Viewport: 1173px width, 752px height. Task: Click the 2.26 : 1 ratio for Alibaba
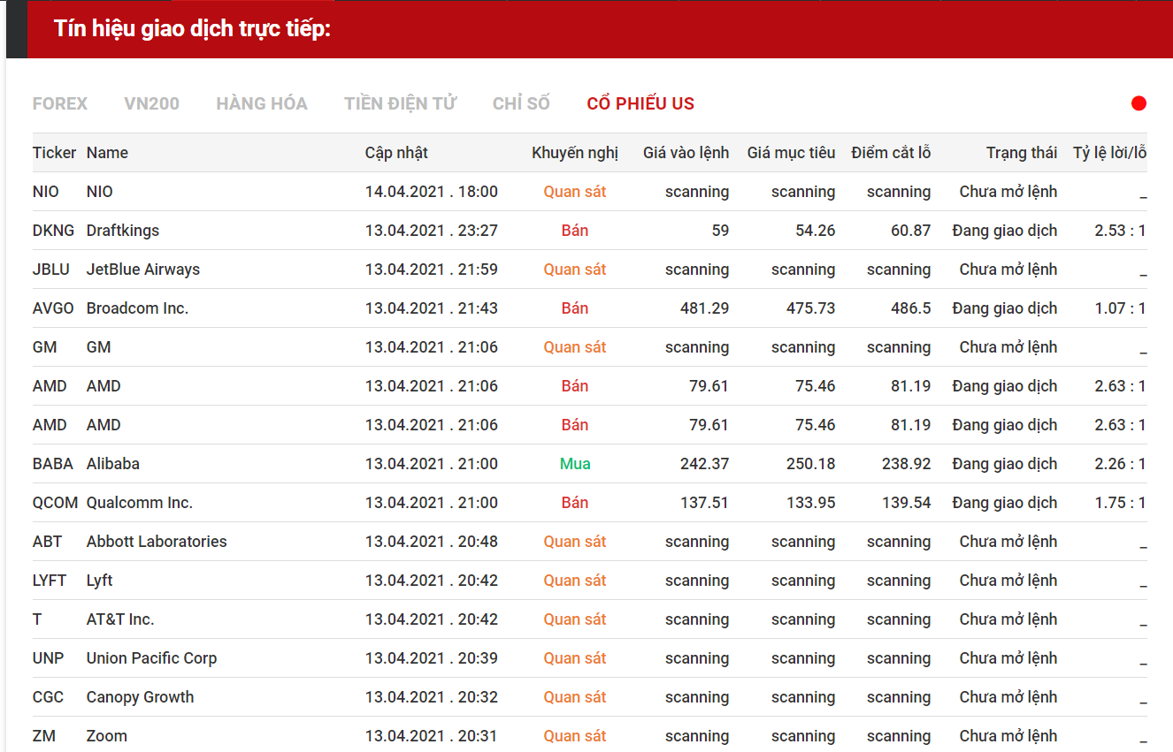pos(1120,464)
